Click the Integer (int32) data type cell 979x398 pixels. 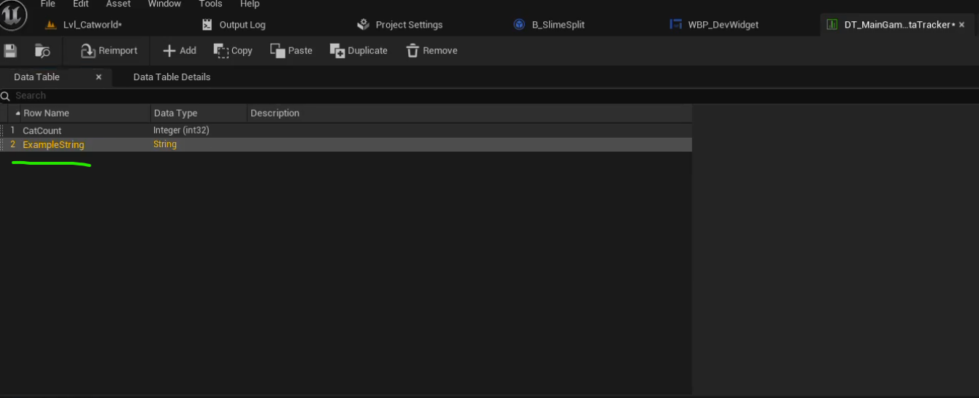coord(181,130)
